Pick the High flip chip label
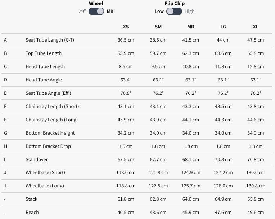Viewport: 275px width, 219px height. 189,11
